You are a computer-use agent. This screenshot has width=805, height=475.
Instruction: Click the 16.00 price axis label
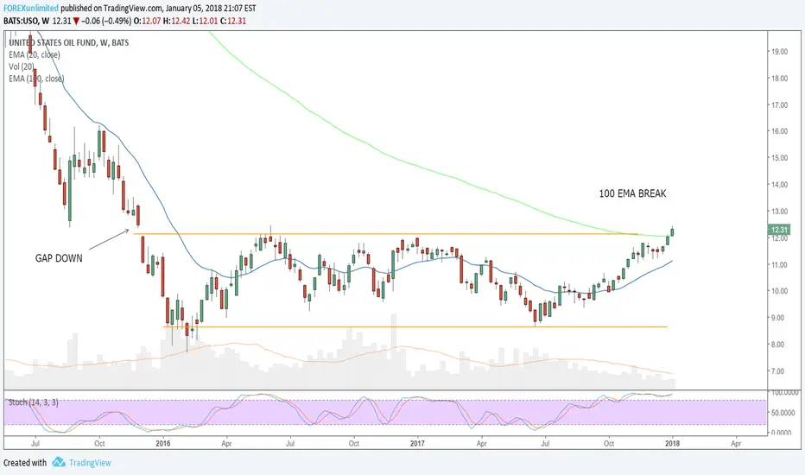(x=779, y=131)
